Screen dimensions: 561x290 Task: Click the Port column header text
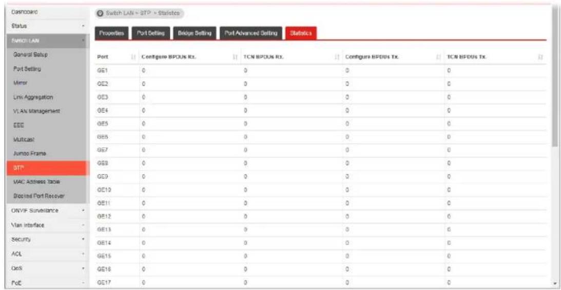click(102, 57)
